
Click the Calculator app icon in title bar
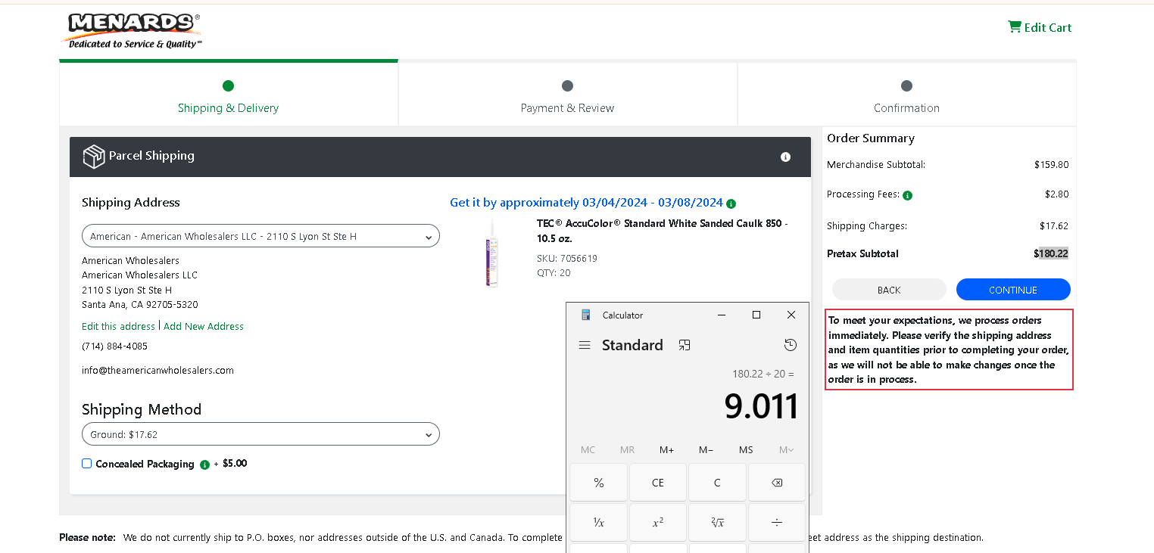[x=585, y=315]
